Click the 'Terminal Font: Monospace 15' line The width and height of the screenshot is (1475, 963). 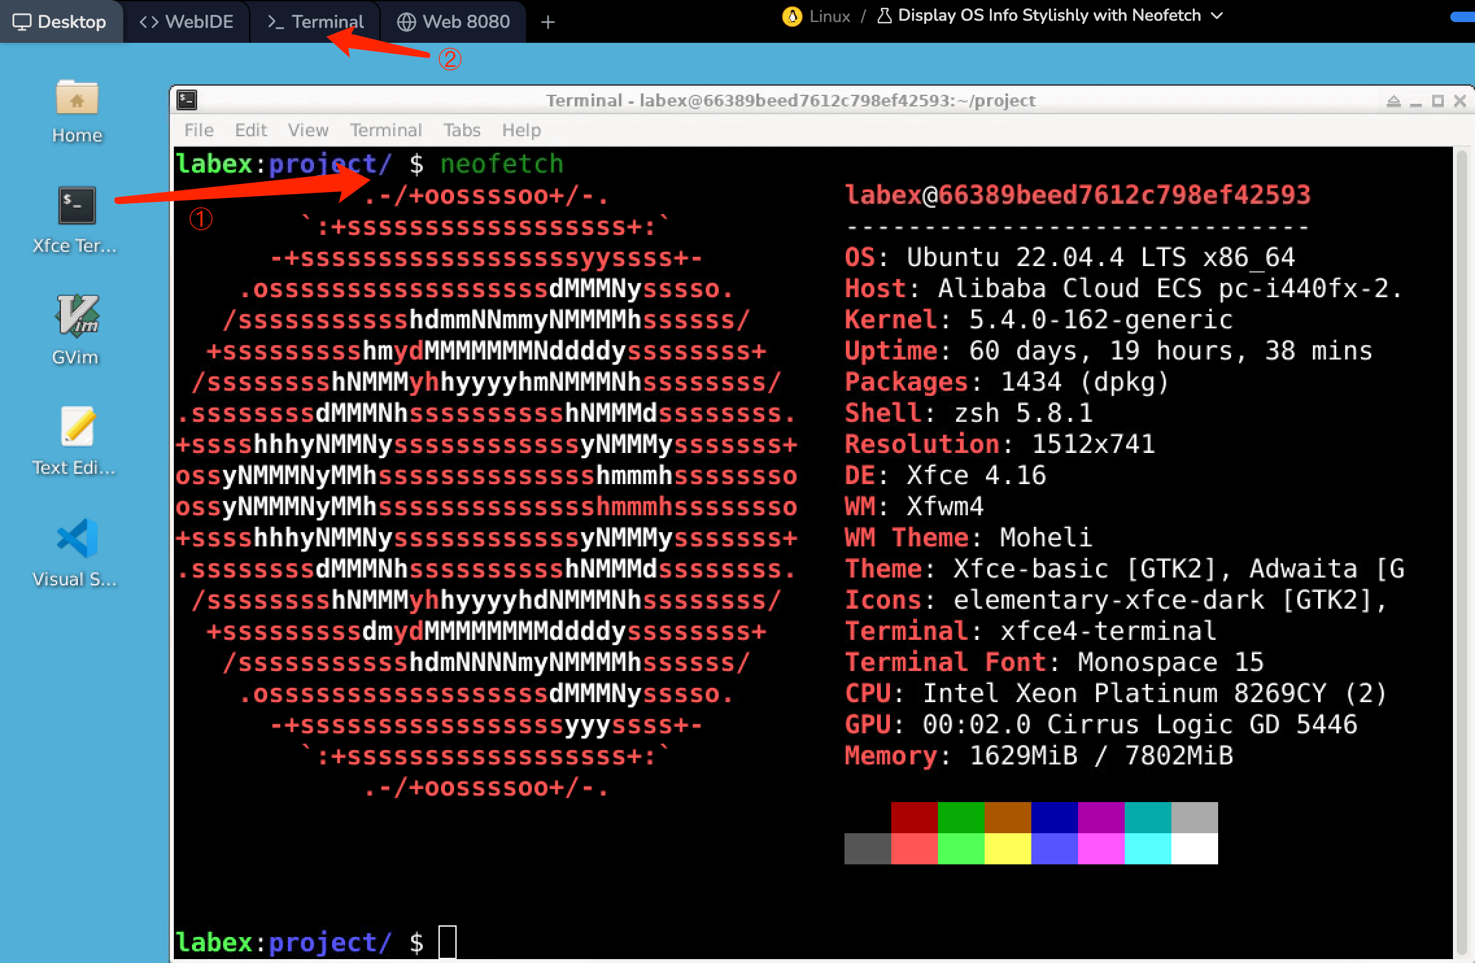(x=1054, y=662)
